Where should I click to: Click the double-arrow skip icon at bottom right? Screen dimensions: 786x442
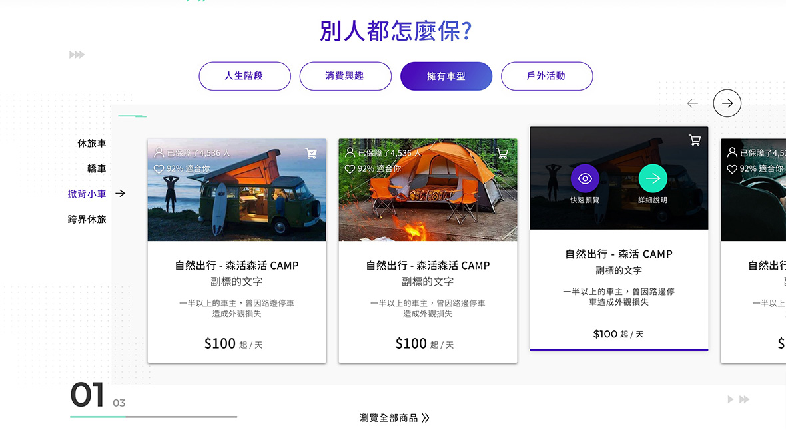[745, 399]
